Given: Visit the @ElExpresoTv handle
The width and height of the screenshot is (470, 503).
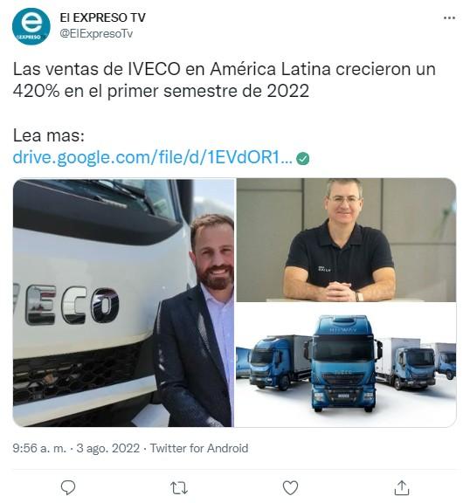Looking at the screenshot, I should 96,34.
